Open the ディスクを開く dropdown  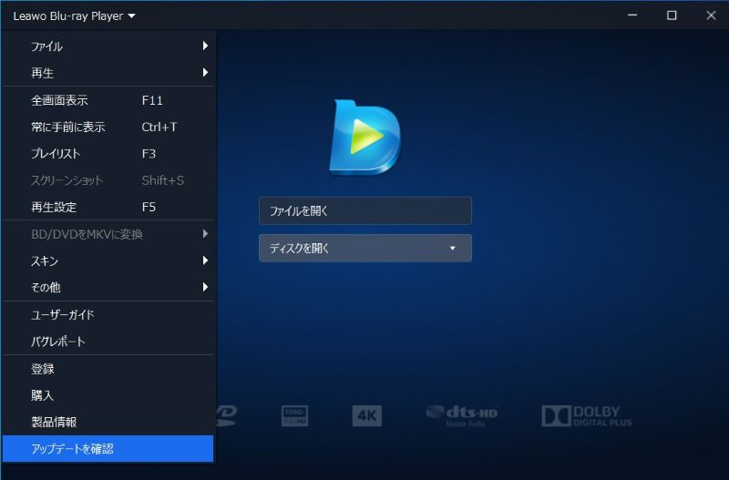click(365, 248)
